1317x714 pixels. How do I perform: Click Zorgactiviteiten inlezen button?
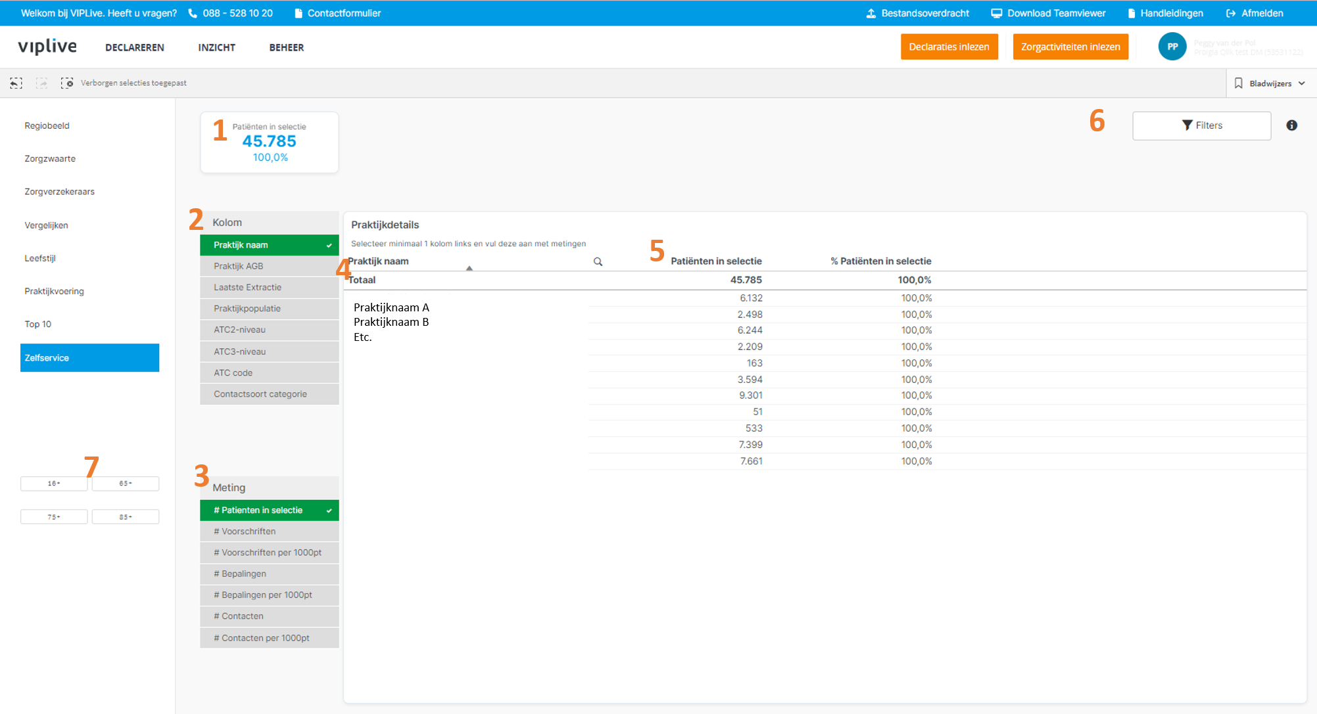coord(1070,47)
